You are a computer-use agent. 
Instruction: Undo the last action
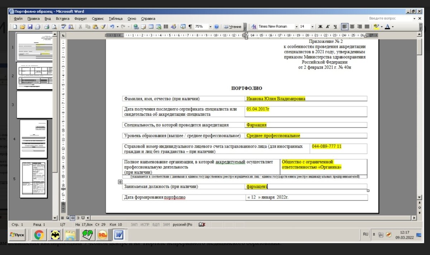pyautogui.click(x=112, y=27)
